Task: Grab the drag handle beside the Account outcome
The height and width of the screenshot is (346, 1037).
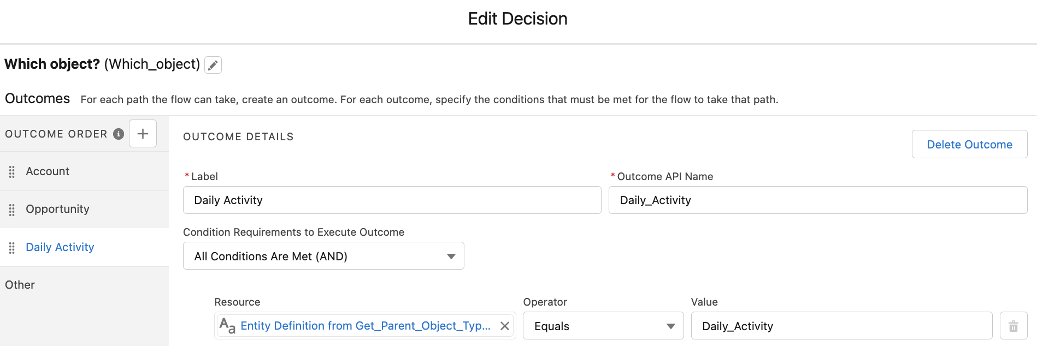Action: (x=11, y=171)
